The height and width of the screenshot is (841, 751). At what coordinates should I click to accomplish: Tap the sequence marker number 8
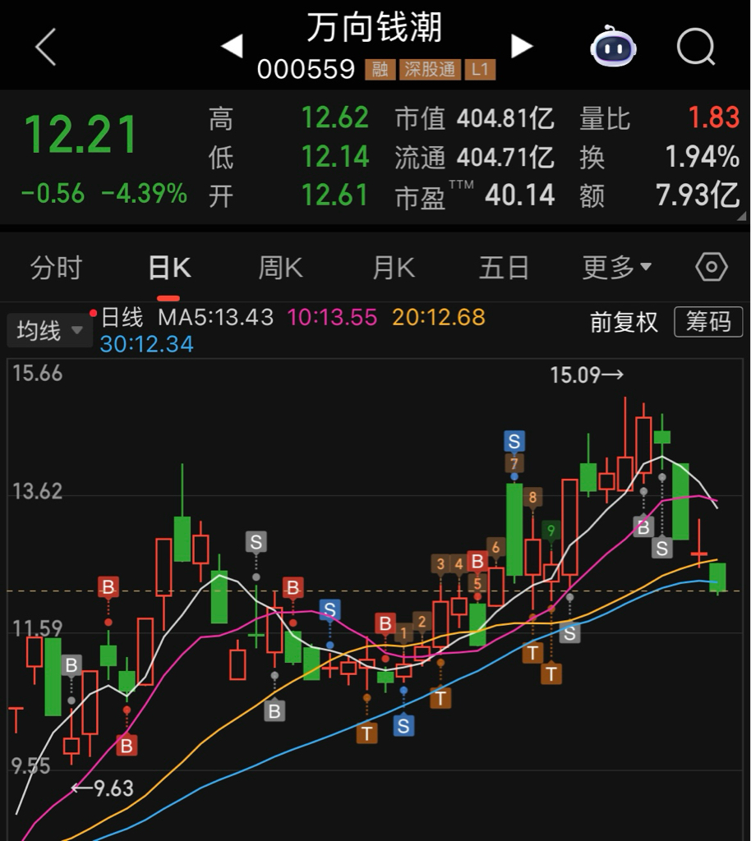[x=532, y=497]
